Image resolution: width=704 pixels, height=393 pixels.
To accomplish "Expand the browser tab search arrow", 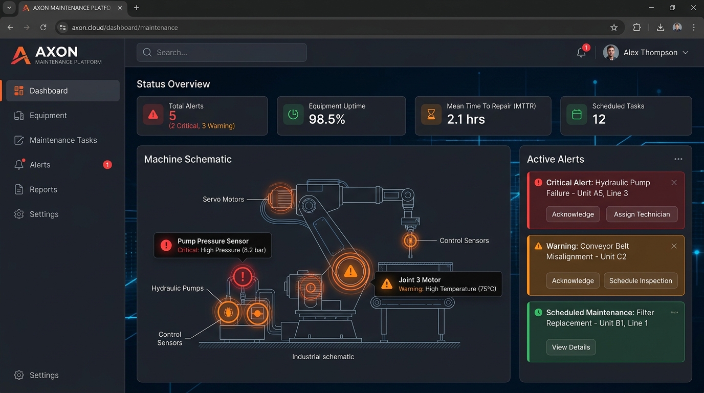I will 9,8.
